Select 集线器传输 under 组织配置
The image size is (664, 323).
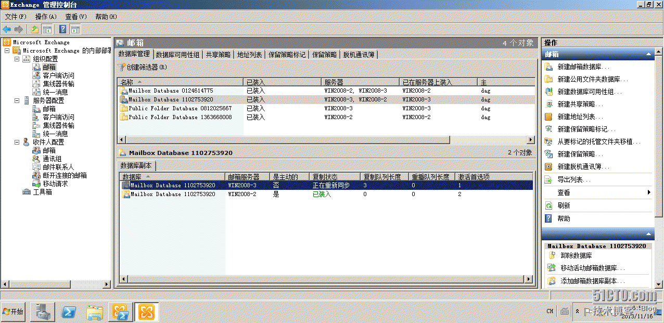point(58,84)
